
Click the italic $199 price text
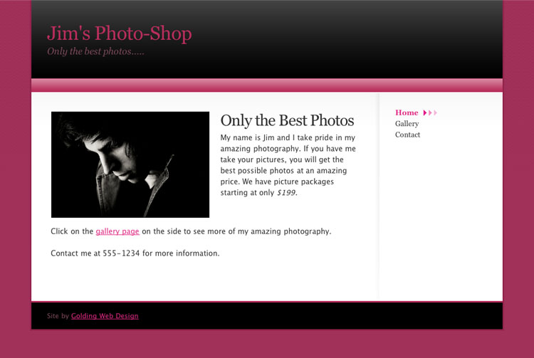[286, 193]
